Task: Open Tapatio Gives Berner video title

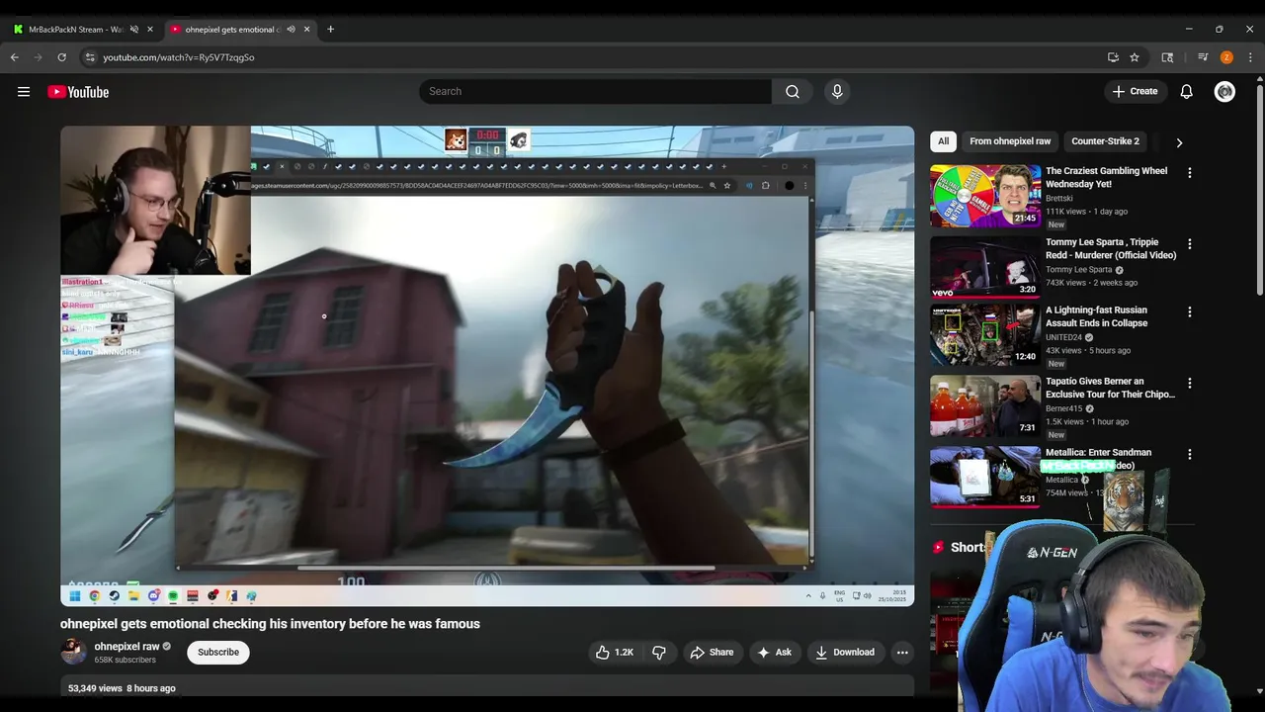Action: [x=1110, y=388]
